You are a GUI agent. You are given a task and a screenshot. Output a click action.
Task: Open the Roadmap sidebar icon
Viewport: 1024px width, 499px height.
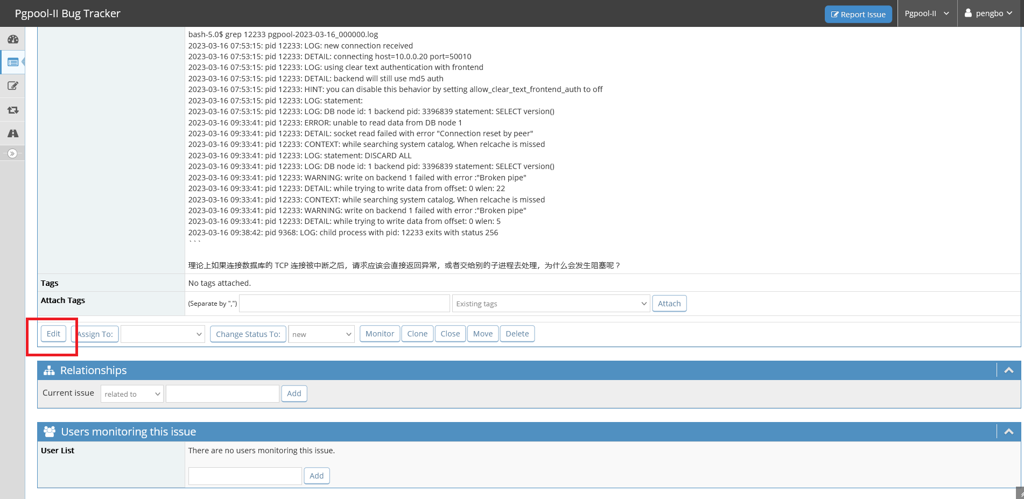tap(13, 133)
